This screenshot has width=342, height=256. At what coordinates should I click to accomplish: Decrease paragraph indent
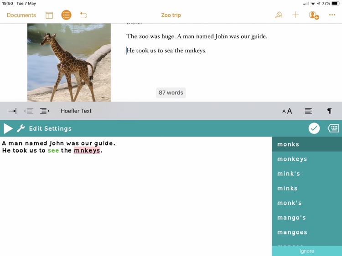(x=29, y=111)
